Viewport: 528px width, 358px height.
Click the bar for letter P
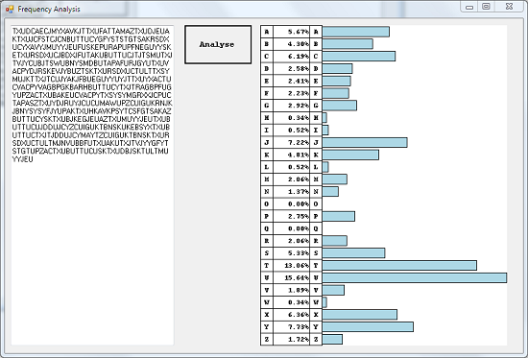pos(339,216)
